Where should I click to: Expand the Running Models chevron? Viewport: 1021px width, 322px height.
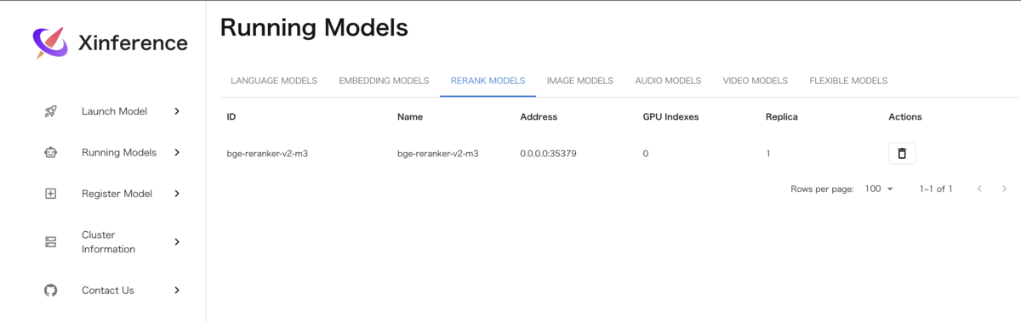pyautogui.click(x=177, y=153)
